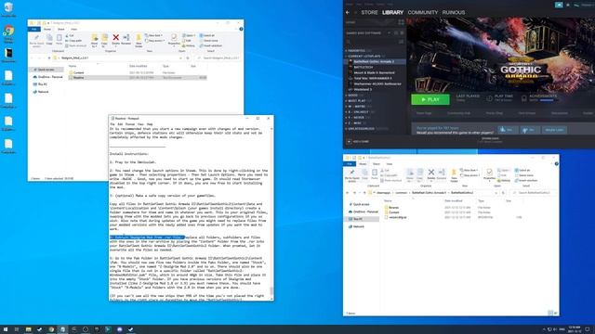Screen dimensions: 595x334
Task: Open the Share tab in Skalgrim_Mod Explorer
Action: 60,29
